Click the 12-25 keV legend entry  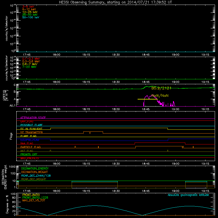(30, 12)
